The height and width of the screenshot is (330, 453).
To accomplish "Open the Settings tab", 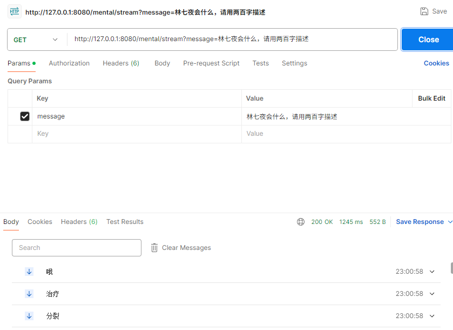I will [x=294, y=63].
